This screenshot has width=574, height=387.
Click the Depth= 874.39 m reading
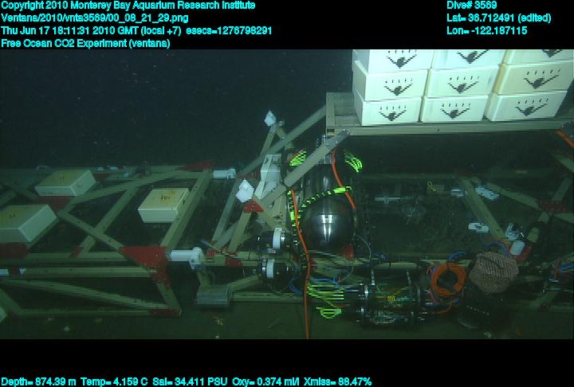point(38,381)
